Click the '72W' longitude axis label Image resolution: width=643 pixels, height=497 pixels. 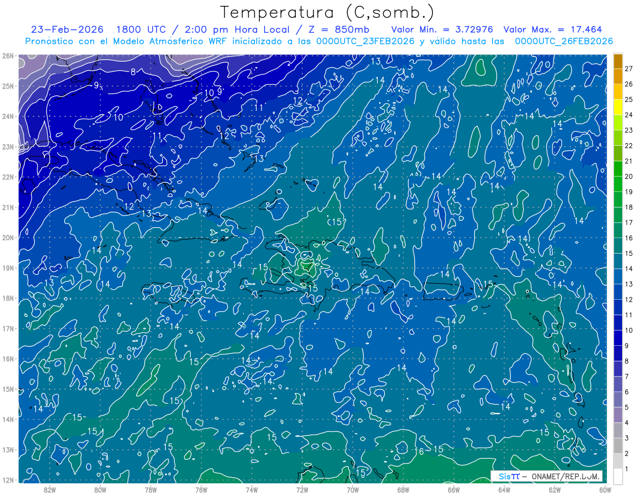pyautogui.click(x=302, y=489)
